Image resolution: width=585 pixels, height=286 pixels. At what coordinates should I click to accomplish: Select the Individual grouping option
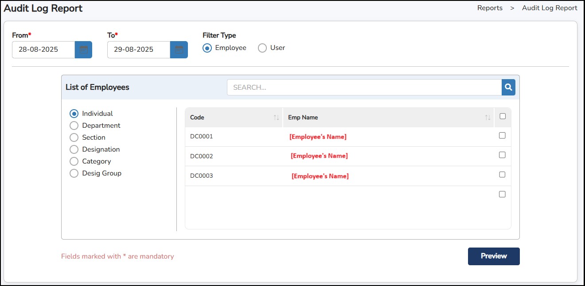click(x=74, y=114)
